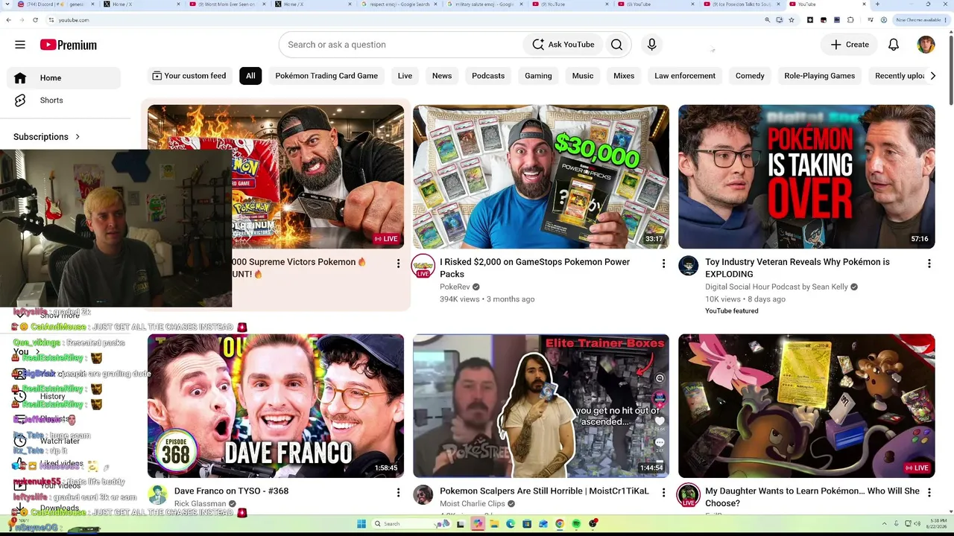Open more actions for Toy Industry Veteran video
The width and height of the screenshot is (954, 536).
coord(929,264)
